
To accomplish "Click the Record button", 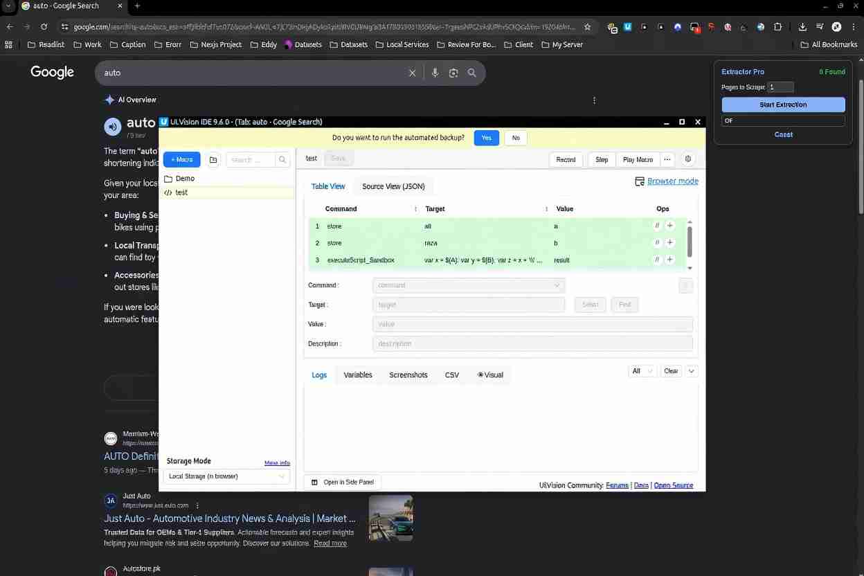I will tap(566, 159).
